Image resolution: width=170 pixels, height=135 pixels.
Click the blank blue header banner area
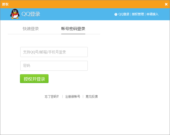pyautogui.click(x=77, y=14)
